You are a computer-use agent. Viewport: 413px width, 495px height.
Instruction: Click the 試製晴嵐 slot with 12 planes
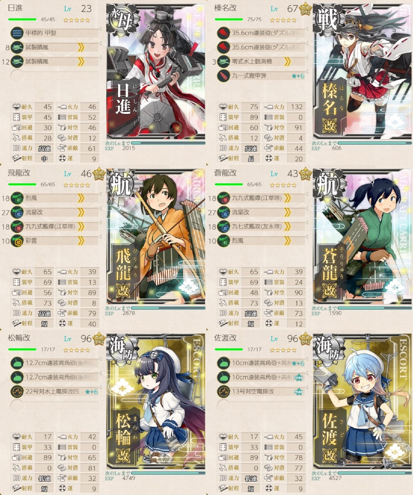point(54,61)
